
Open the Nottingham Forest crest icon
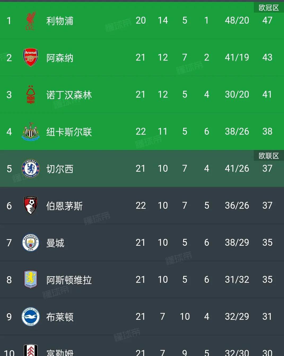click(30, 95)
